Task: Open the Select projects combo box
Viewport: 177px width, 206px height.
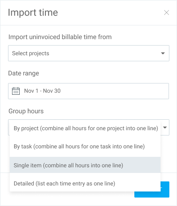Action: point(88,53)
